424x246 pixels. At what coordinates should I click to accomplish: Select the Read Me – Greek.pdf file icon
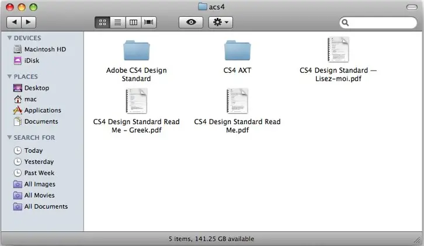pyautogui.click(x=137, y=101)
